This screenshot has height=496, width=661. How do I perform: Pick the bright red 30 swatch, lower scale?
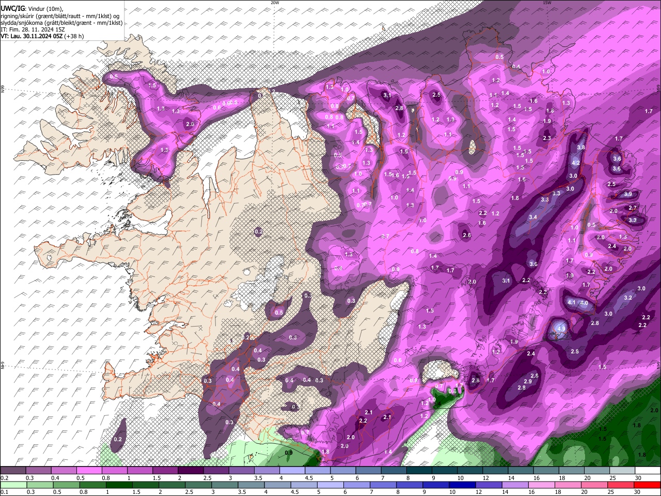pyautogui.click(x=647, y=485)
